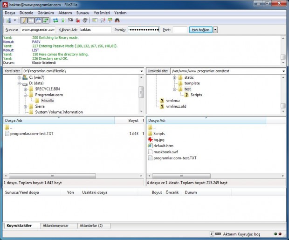Image resolution: width=289 pixels, height=240 pixels.
Task: Collapse the remote test folder node
Action: [x=174, y=89]
